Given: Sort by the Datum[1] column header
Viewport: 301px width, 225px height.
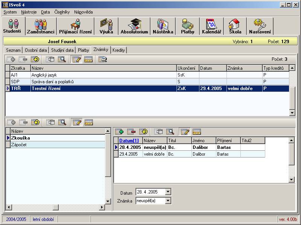Looking at the screenshot, I should pos(129,141).
